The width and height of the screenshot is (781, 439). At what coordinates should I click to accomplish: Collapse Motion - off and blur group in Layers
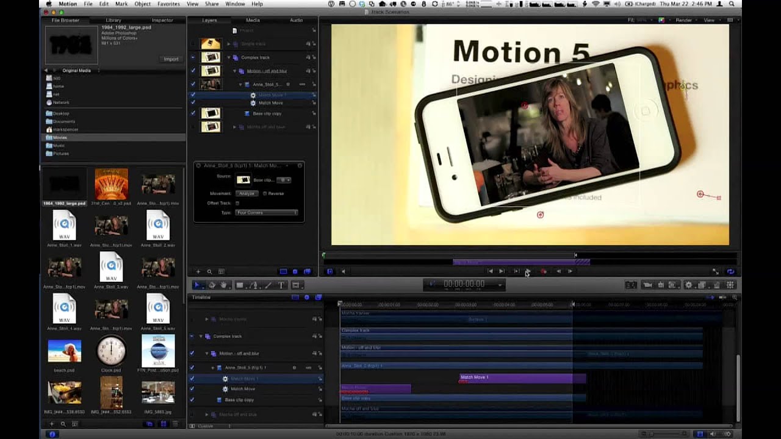[x=234, y=71]
